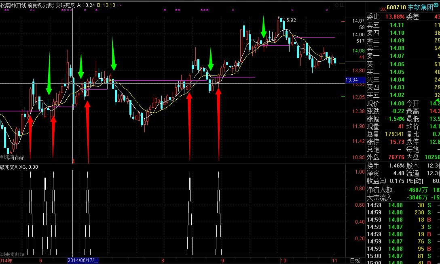440x264 pixels.
Task: Click the 2014/06/17 date label
Action: [83, 260]
